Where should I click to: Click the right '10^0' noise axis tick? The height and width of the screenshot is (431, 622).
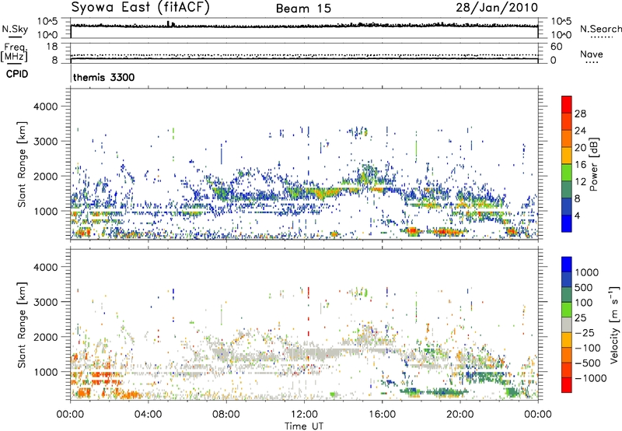tap(561, 35)
